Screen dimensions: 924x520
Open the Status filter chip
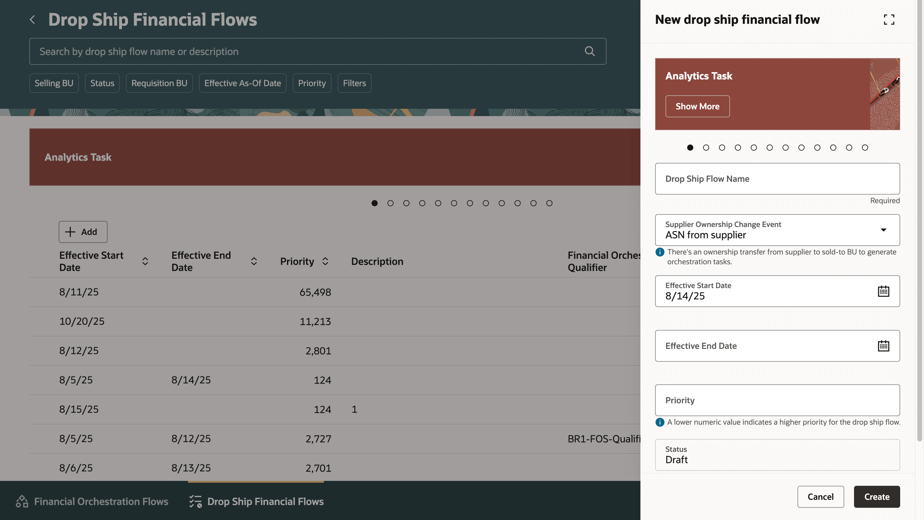[x=102, y=83]
